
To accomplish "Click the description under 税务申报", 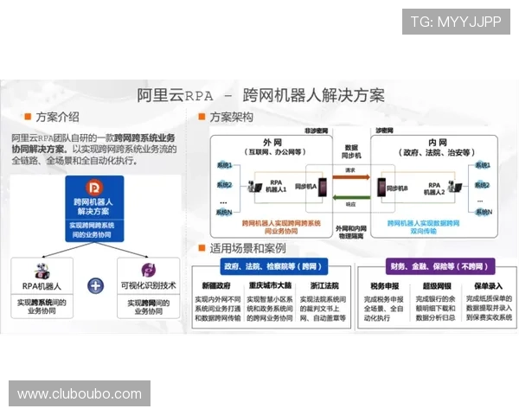I will pos(383,309).
